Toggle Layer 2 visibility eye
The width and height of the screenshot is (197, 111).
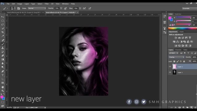(170, 67)
